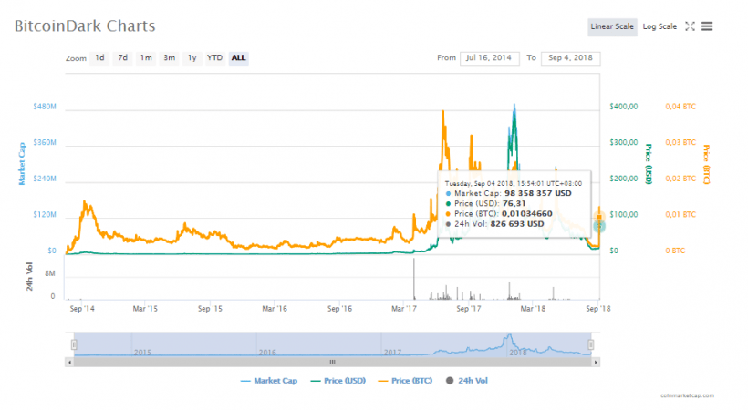Select Linear Scale option
The width and height of the screenshot is (748, 410).
612,26
